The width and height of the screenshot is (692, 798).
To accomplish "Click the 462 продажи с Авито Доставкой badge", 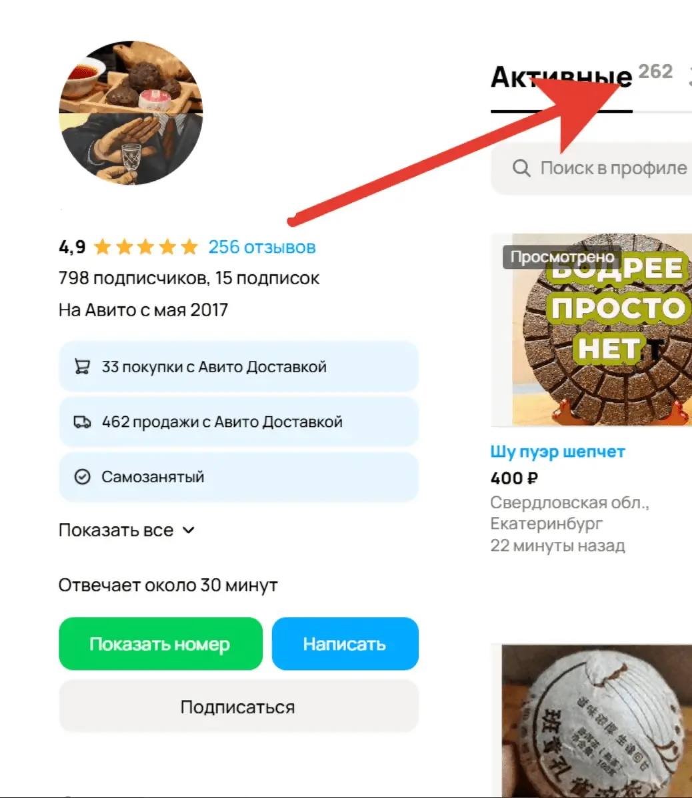I will (x=239, y=422).
